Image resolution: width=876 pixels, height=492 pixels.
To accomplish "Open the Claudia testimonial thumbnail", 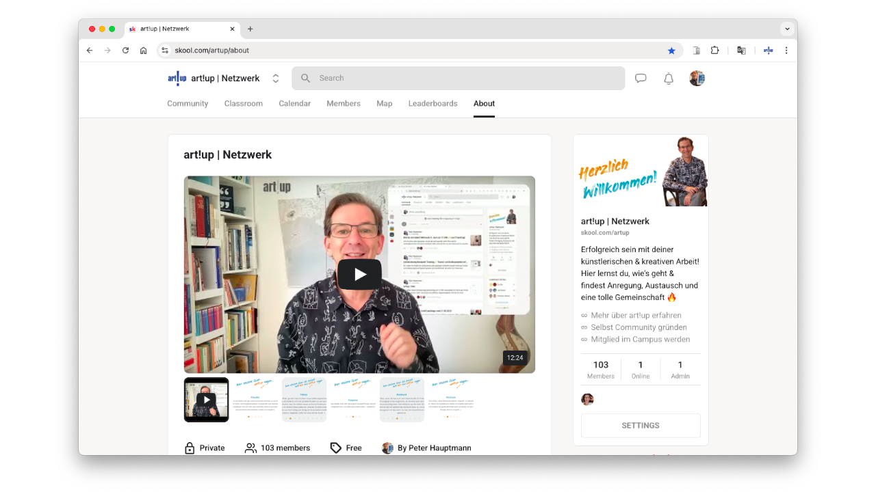I will (255, 400).
